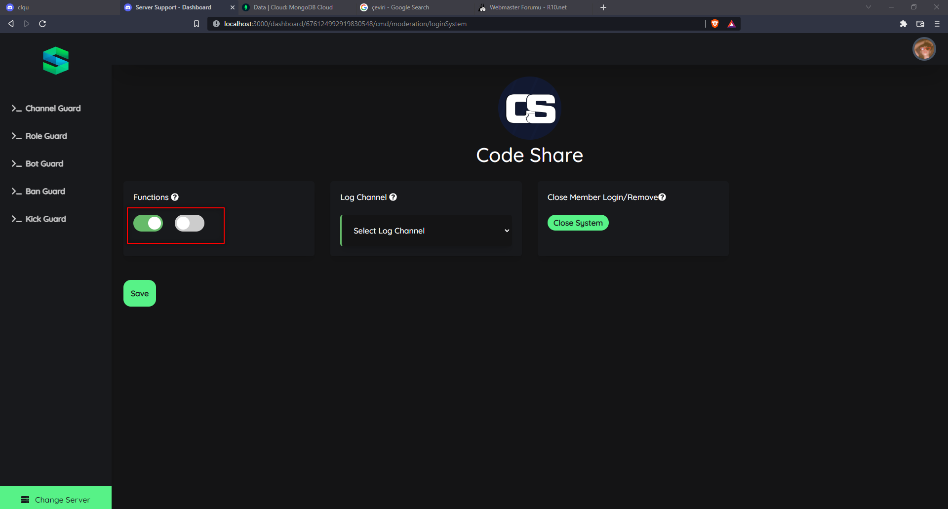The width and height of the screenshot is (948, 509).
Task: Open the browser hamburger menu
Action: click(937, 24)
